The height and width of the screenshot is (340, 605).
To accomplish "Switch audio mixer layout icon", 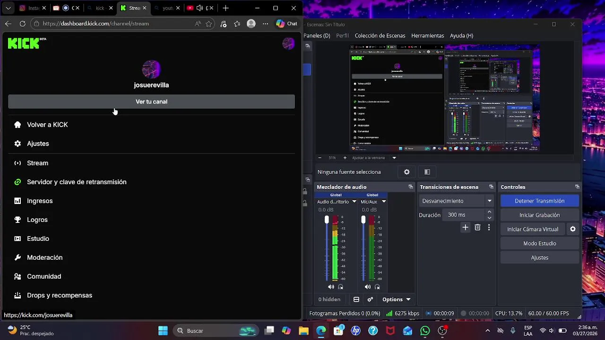I will [x=356, y=299].
